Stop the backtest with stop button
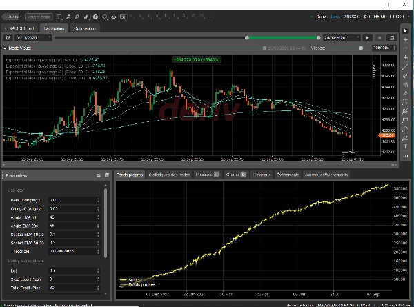 [379, 38]
